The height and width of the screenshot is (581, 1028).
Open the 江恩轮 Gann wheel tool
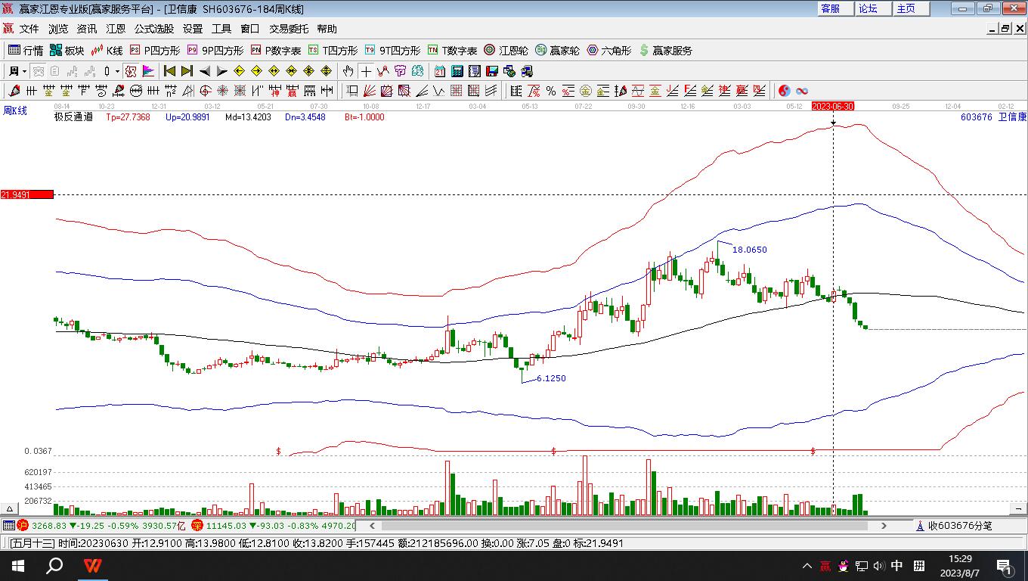pos(506,51)
